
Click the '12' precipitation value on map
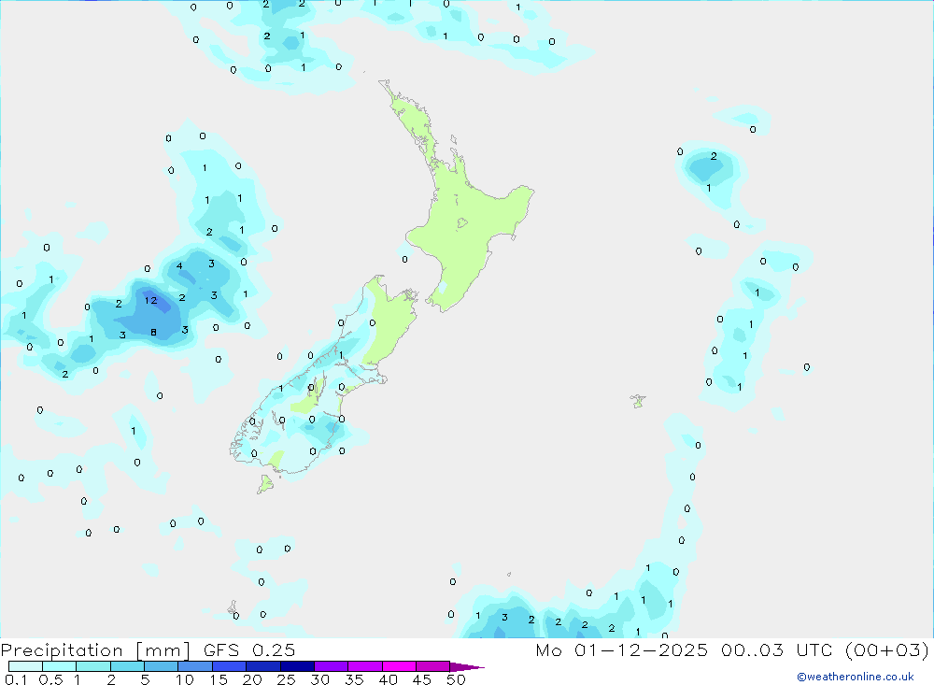pyautogui.click(x=150, y=301)
